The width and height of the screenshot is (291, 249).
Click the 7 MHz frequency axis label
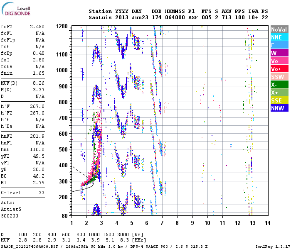[x=162, y=223]
